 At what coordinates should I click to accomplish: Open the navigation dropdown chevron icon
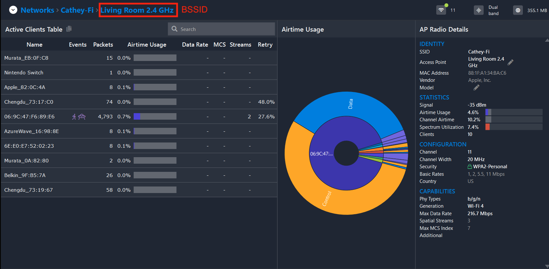pos(13,10)
